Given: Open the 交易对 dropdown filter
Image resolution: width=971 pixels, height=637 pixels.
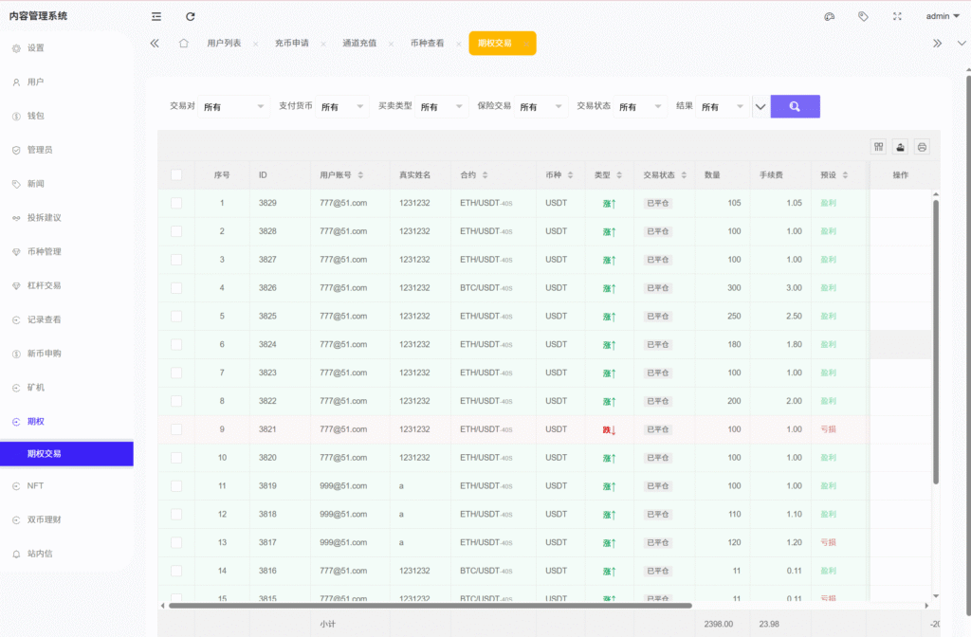Looking at the screenshot, I should point(234,107).
